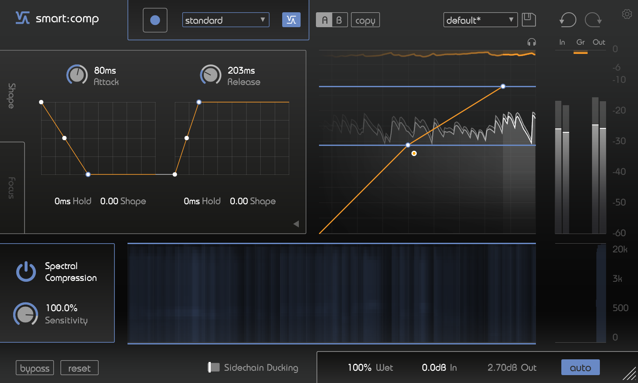Click the Gr meter label

click(581, 42)
